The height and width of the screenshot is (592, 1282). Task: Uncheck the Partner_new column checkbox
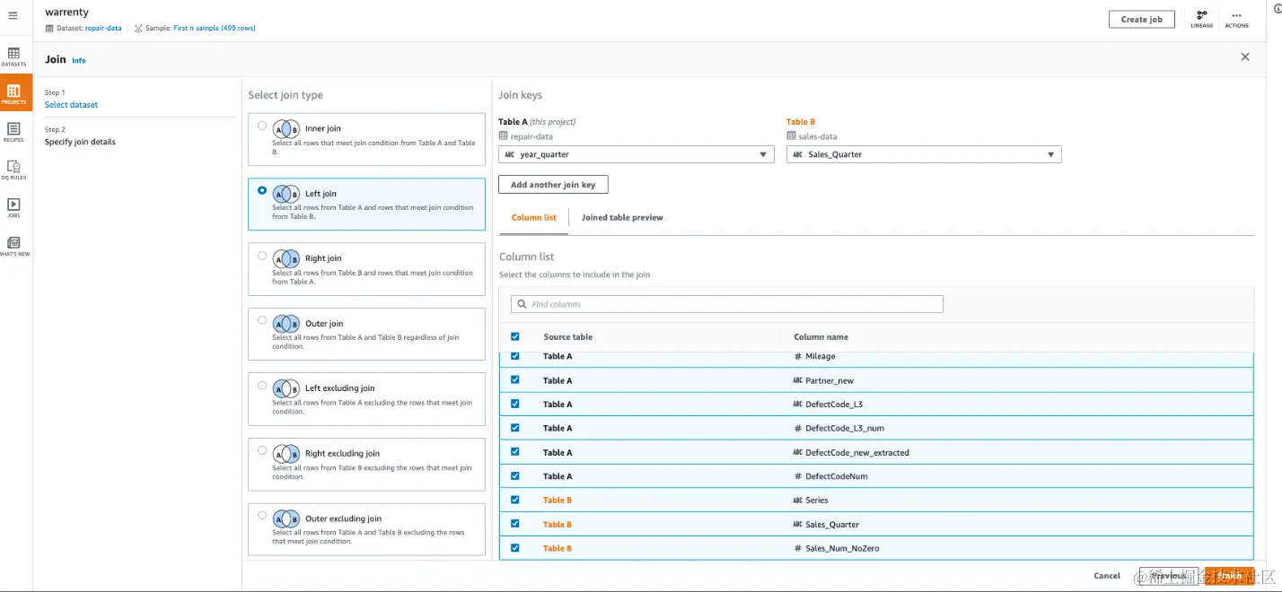[x=514, y=379]
